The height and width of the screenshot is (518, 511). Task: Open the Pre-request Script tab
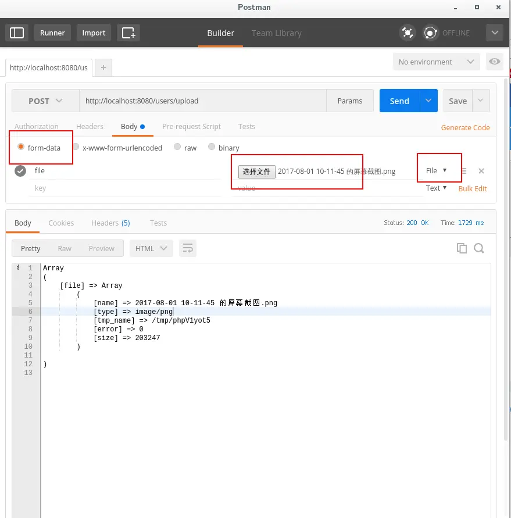(191, 127)
